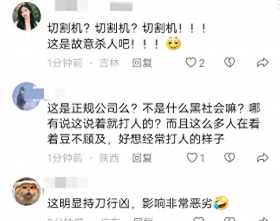Reply to the 陕西 comment via 回复
The image size is (280, 221).
point(142,158)
